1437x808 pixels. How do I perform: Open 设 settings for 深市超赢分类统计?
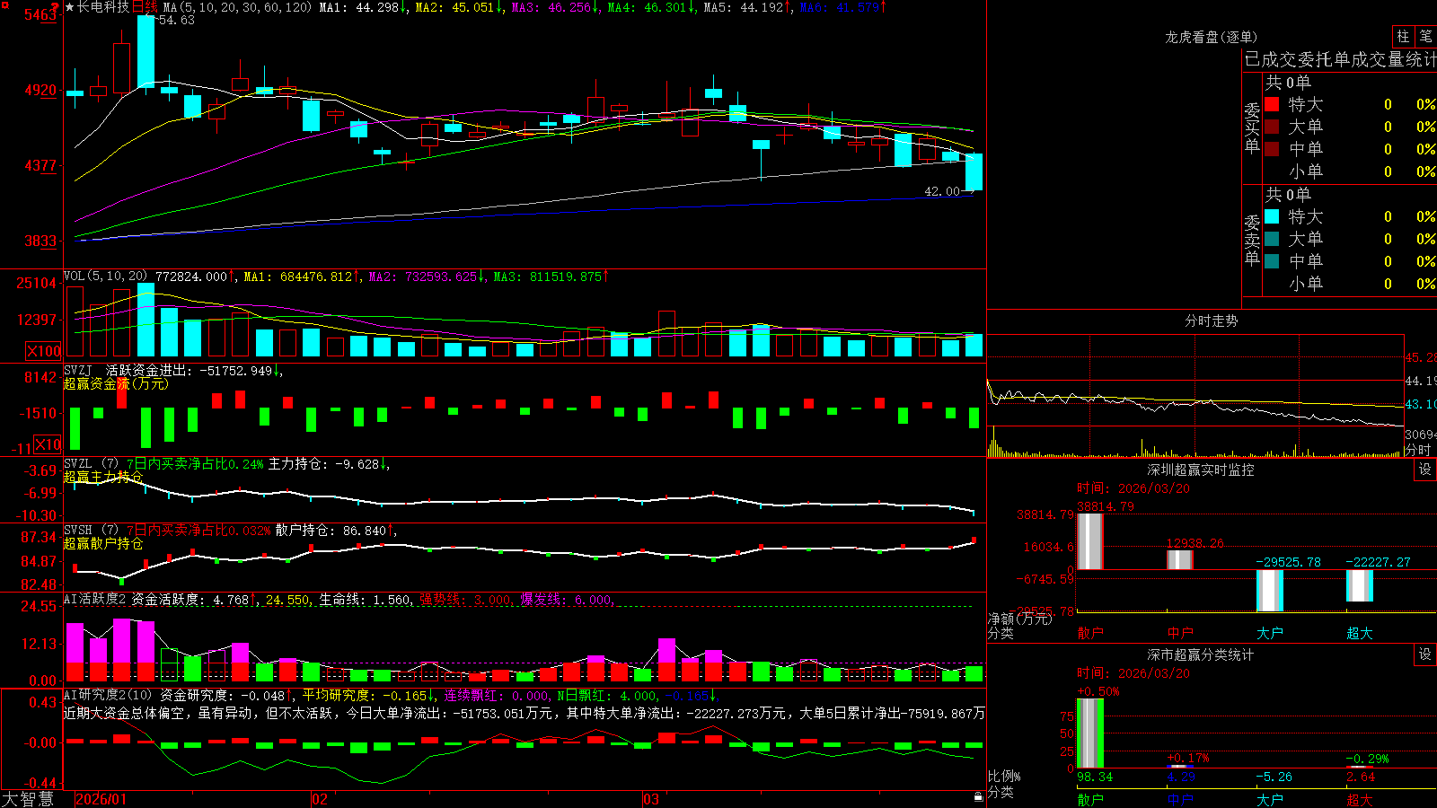click(1425, 654)
